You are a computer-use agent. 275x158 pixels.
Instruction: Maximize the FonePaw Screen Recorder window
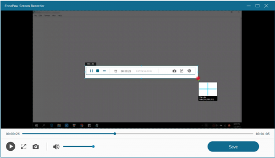[257, 5]
